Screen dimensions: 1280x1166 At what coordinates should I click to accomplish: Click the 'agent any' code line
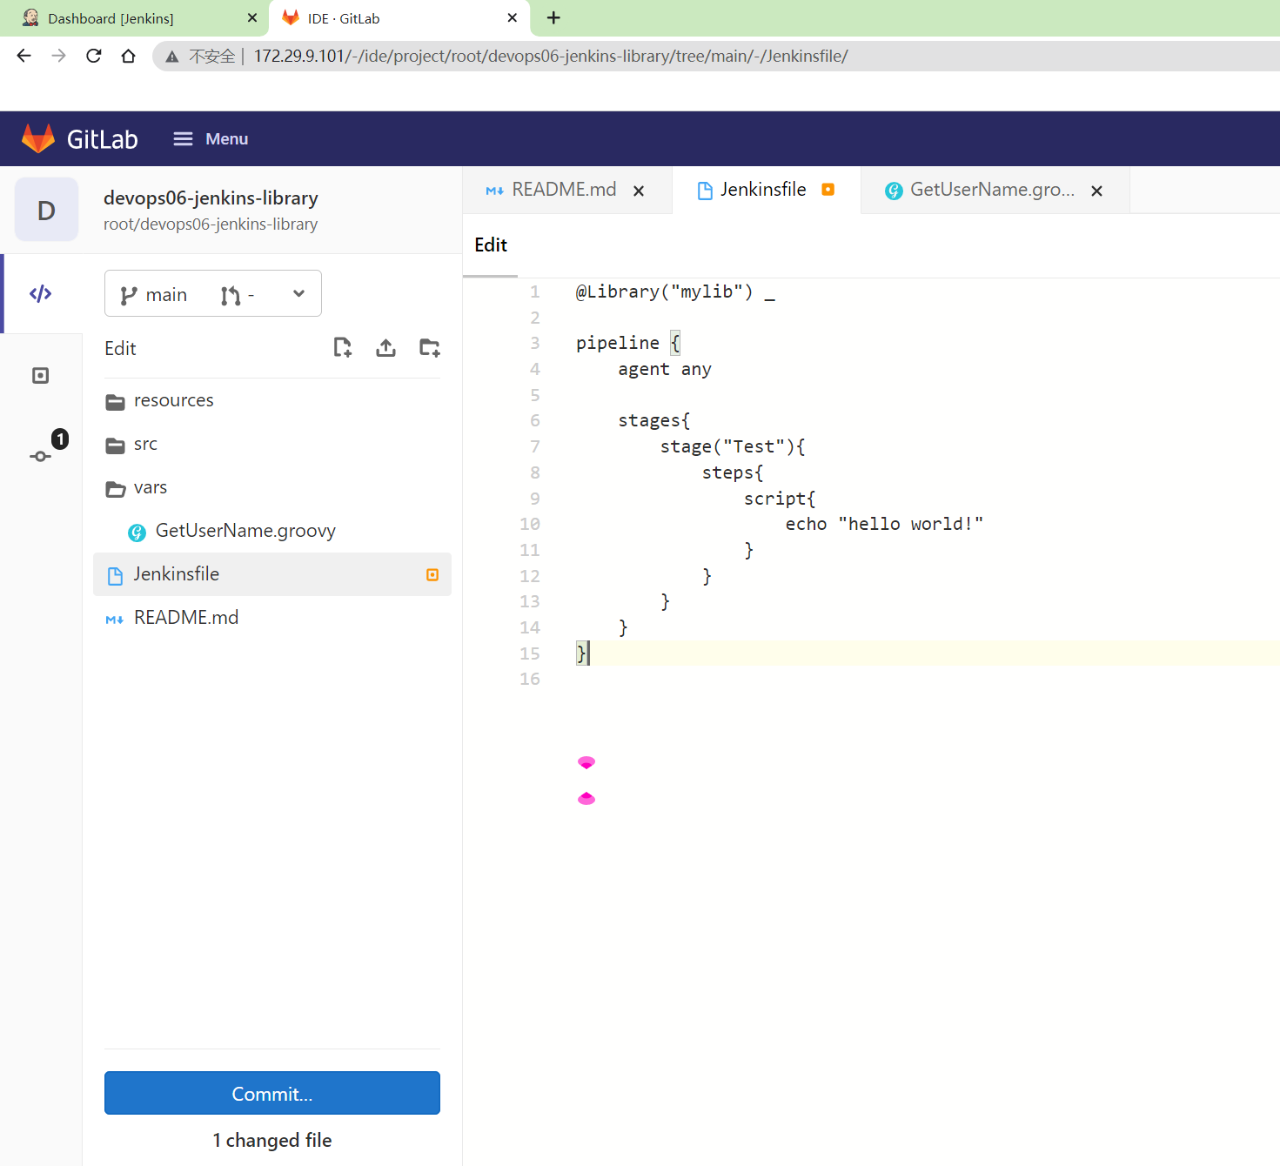(x=665, y=369)
